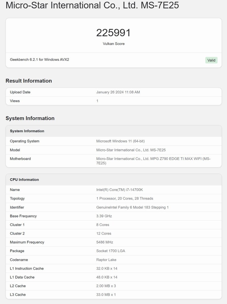Click the Views row label
Viewport: 227px width, 304px height.
[15, 101]
